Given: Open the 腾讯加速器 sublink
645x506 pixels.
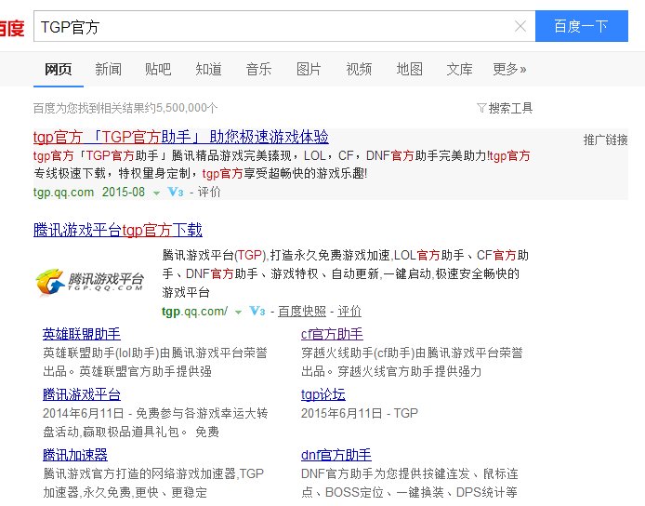Looking at the screenshot, I should pos(75,455).
